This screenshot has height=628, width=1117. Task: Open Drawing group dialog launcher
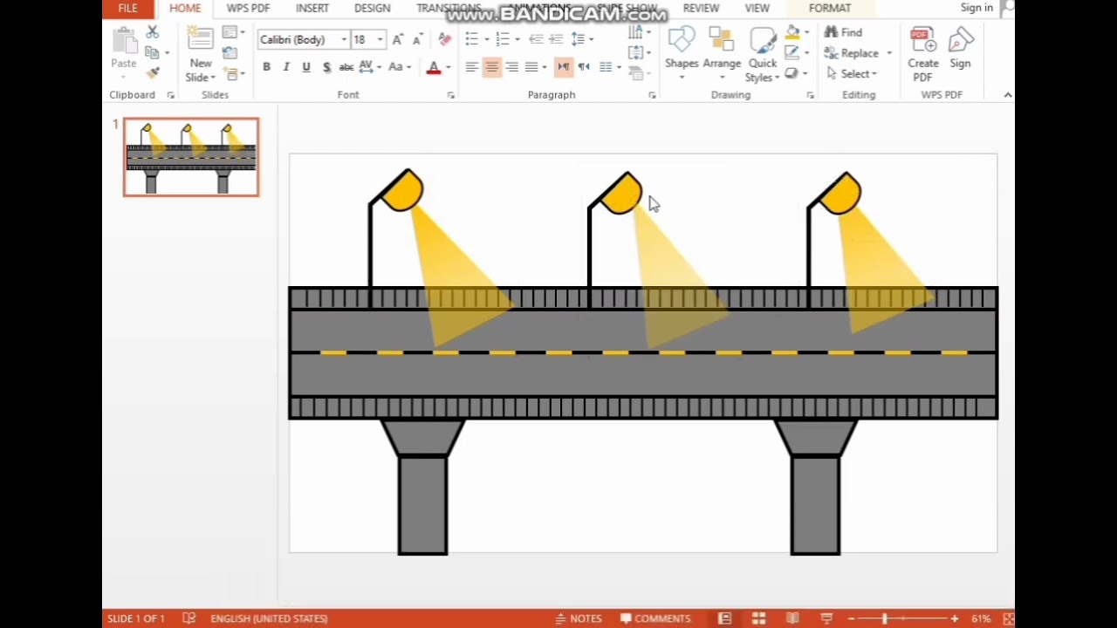coord(810,95)
